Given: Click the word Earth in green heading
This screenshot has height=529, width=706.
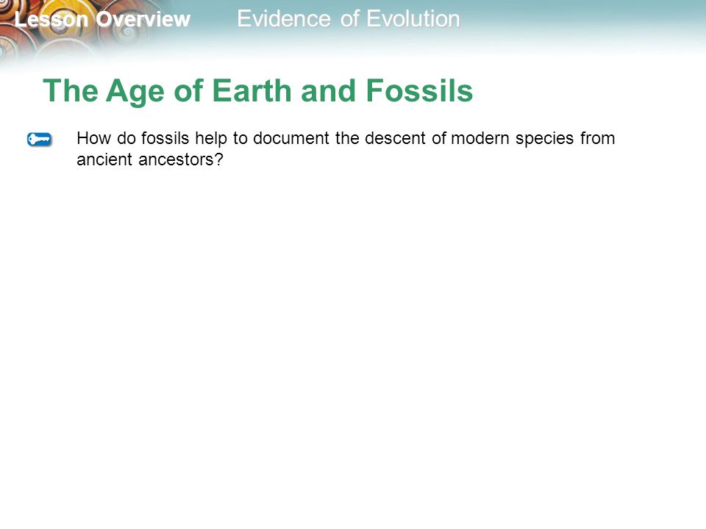Looking at the screenshot, I should pyautogui.click(x=252, y=91).
